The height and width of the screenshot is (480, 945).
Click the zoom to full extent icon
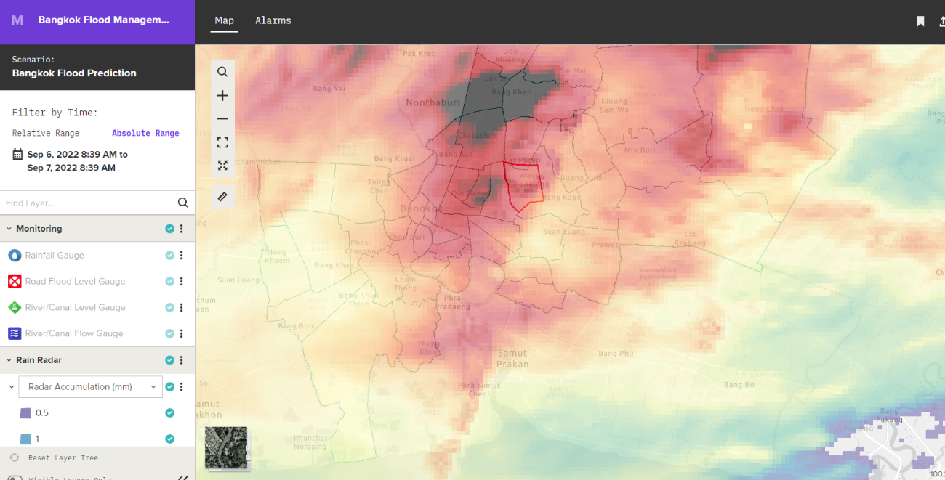[222, 142]
